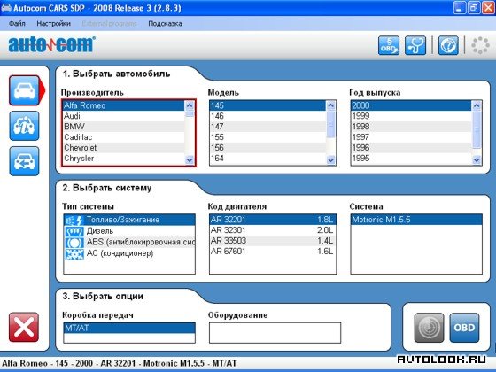Click the AC snowflake icon
This screenshot has height=372, width=496.
(x=74, y=253)
